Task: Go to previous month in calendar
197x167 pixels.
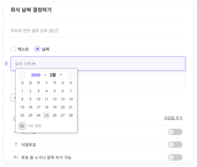Action: click(22, 75)
